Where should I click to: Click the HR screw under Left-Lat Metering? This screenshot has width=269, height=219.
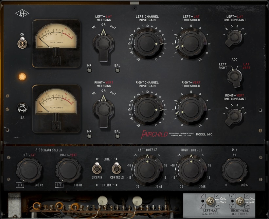(x=89, y=70)
